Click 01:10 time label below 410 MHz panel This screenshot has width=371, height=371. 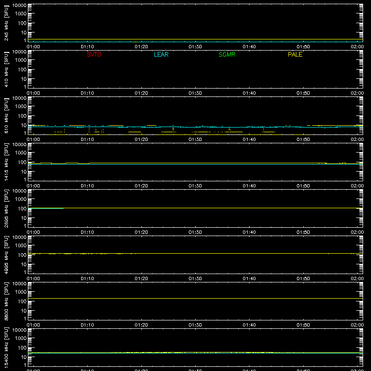pos(87,93)
